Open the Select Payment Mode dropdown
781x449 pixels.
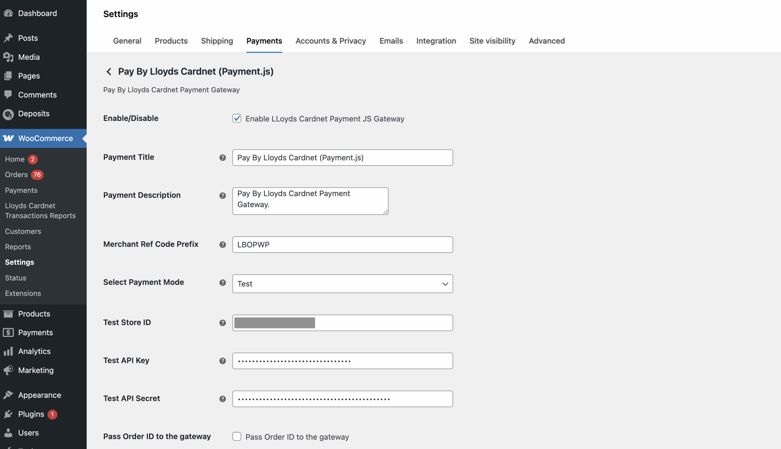tap(343, 284)
